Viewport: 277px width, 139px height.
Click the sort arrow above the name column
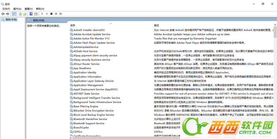[111, 23]
